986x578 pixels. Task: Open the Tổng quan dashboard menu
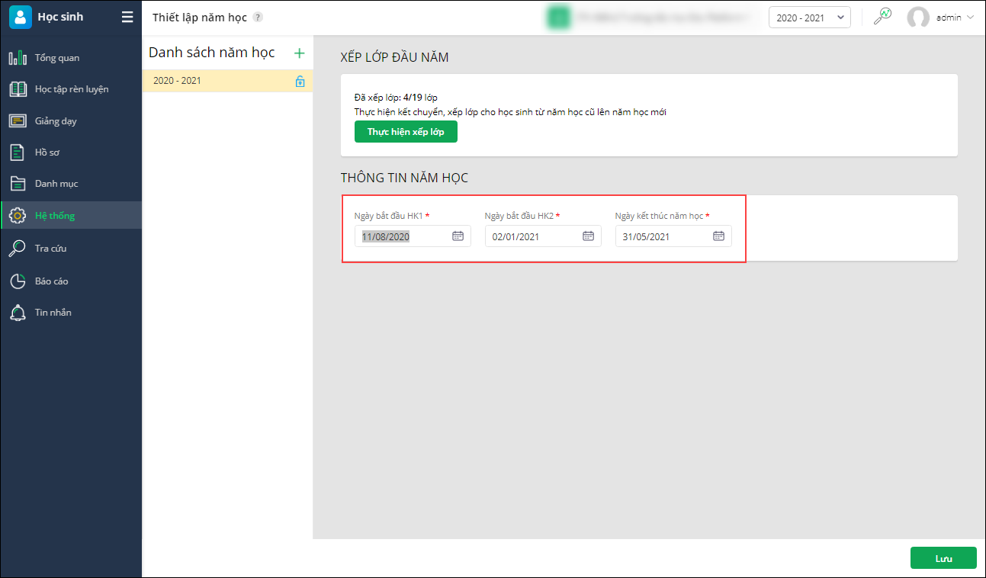point(71,58)
